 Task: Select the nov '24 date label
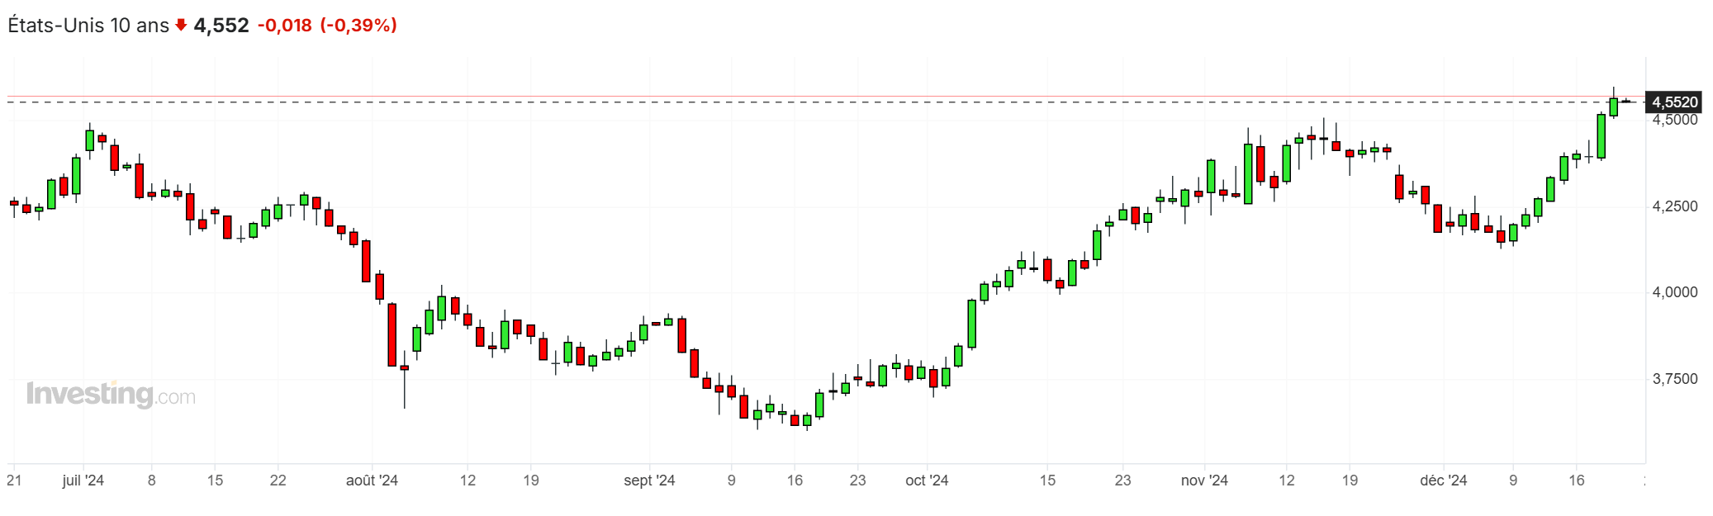point(1204,480)
